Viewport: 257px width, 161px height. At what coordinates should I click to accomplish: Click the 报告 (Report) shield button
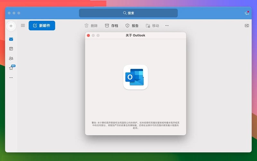point(132,26)
